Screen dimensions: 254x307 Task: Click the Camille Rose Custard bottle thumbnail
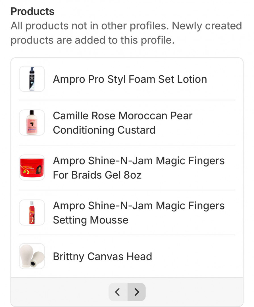[x=32, y=123]
